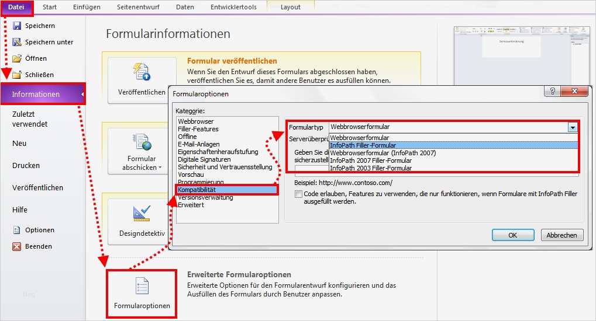This screenshot has width=596, height=321.
Task: Select Veröffentlichen in the left sidebar
Action: click(37, 187)
